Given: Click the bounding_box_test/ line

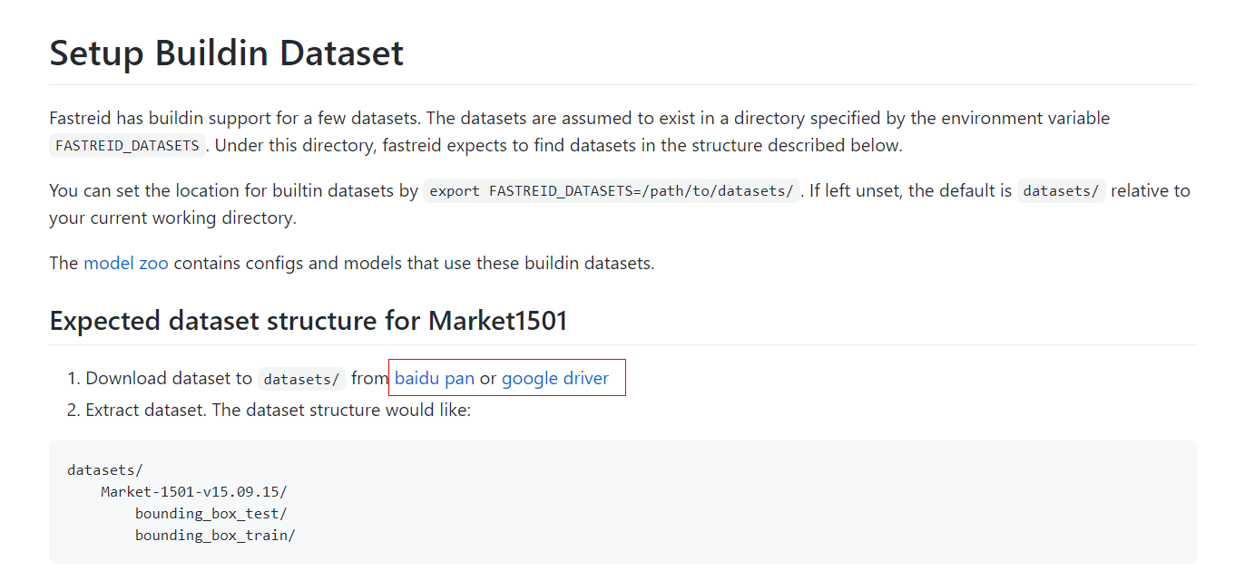Looking at the screenshot, I should pos(211,513).
